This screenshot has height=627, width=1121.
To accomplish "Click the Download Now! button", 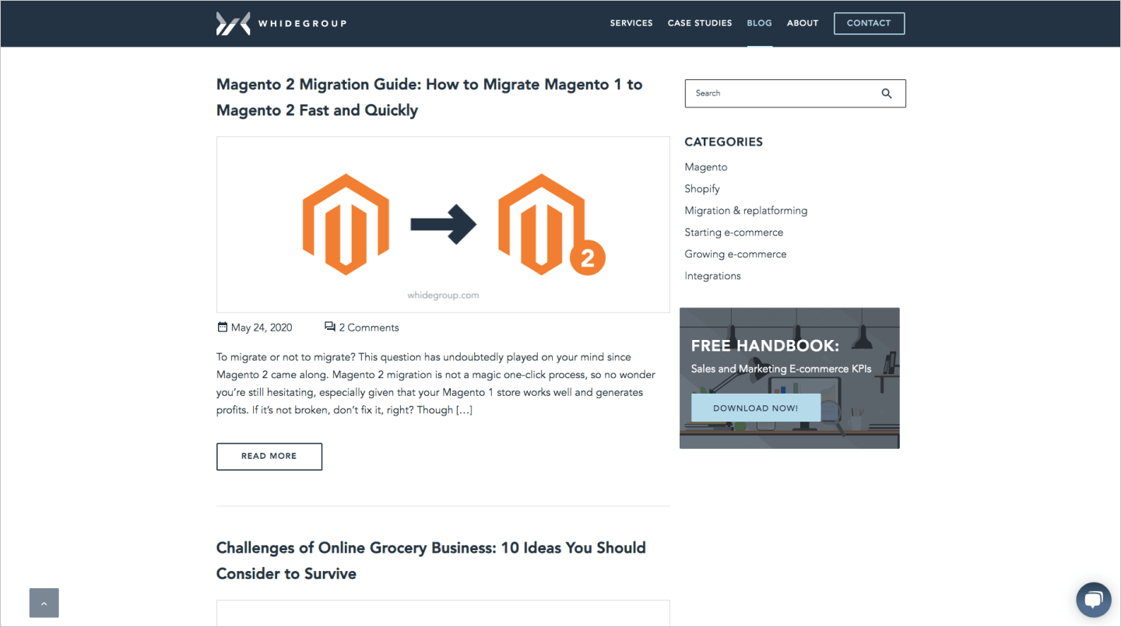I will 756,408.
